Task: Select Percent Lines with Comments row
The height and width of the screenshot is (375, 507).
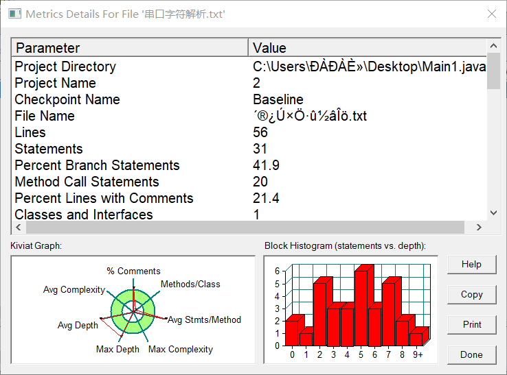Action: [249, 198]
